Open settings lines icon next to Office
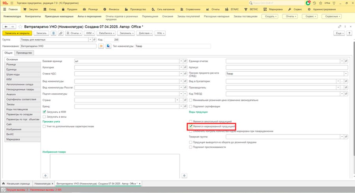This screenshot has height=193, width=355. point(334,3)
